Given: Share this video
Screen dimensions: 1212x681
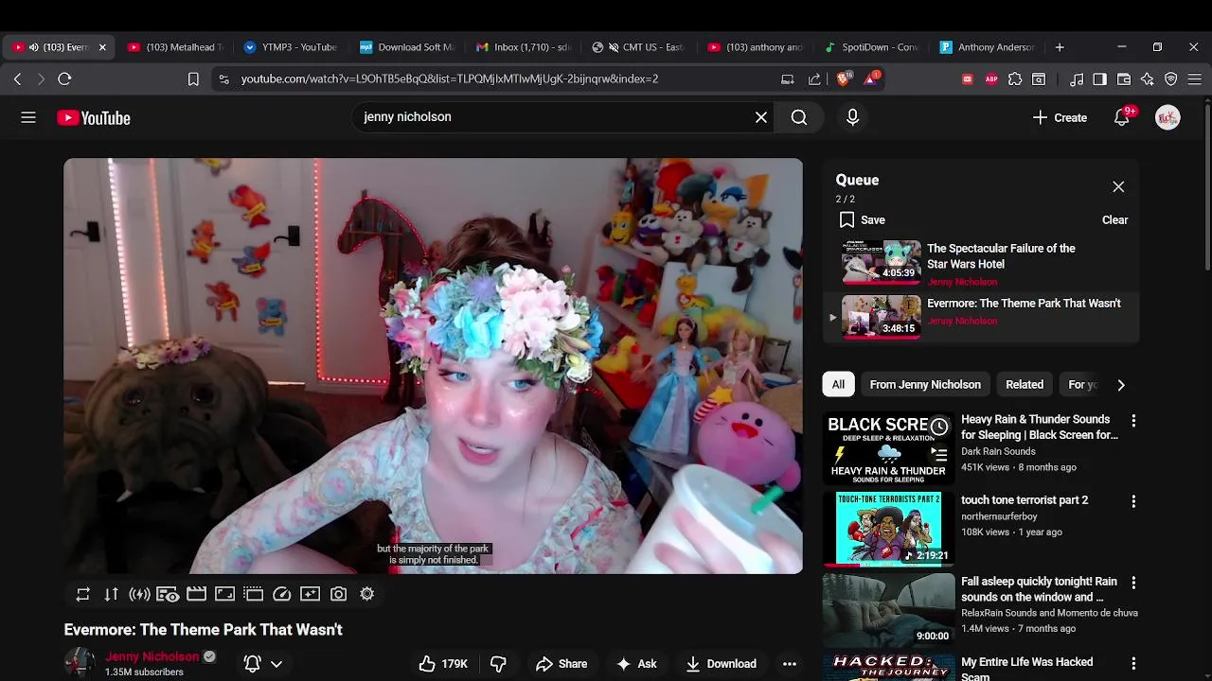Looking at the screenshot, I should coord(561,664).
